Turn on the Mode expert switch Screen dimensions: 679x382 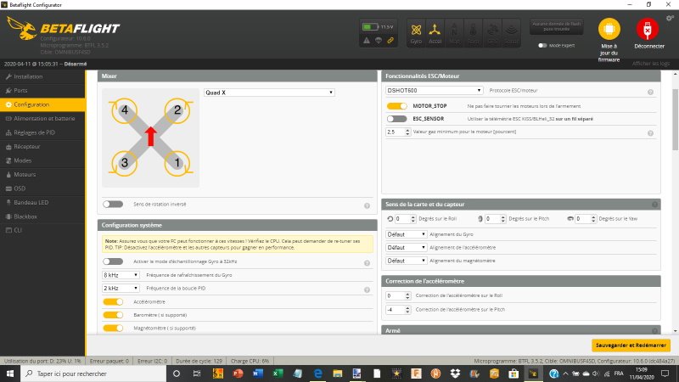(543, 45)
